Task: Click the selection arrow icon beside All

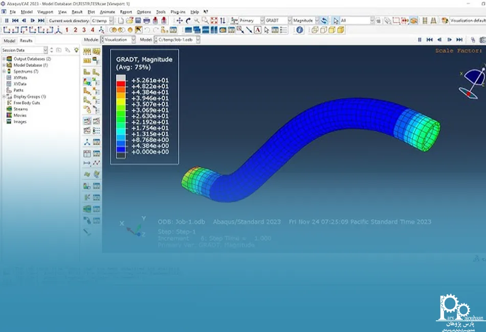Action: [336, 21]
